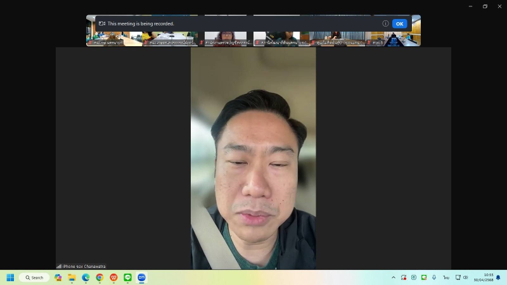Switch the Thai input language indicator
The height and width of the screenshot is (285, 507).
pyautogui.click(x=446, y=277)
